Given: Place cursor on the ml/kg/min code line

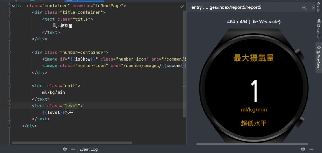Looking at the screenshot, I should [54, 92].
